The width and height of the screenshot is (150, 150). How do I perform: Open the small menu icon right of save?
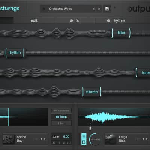coord(115,8)
